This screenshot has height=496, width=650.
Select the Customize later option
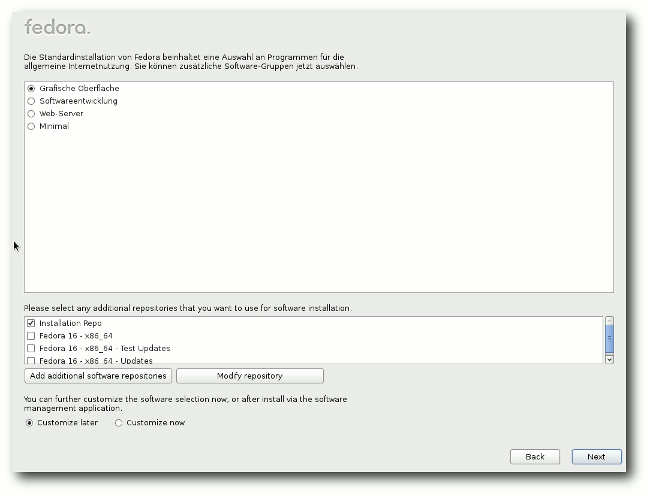coord(29,423)
